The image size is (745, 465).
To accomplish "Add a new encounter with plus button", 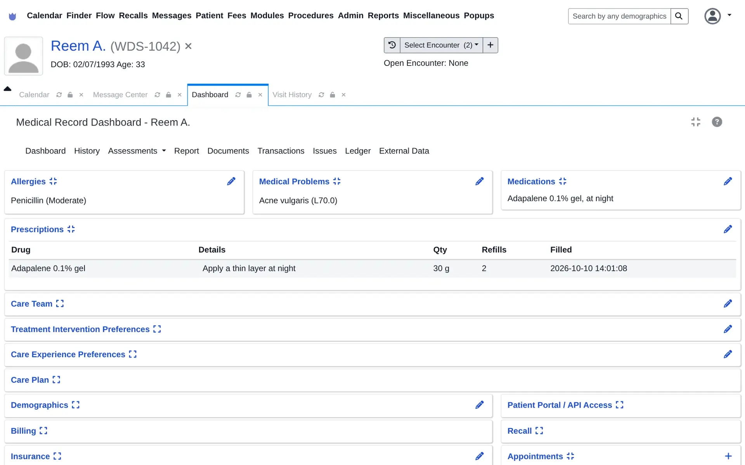I will (x=490, y=45).
